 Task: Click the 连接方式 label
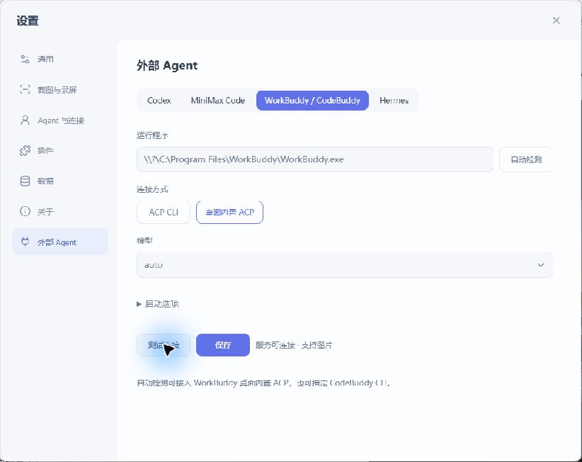tap(152, 189)
